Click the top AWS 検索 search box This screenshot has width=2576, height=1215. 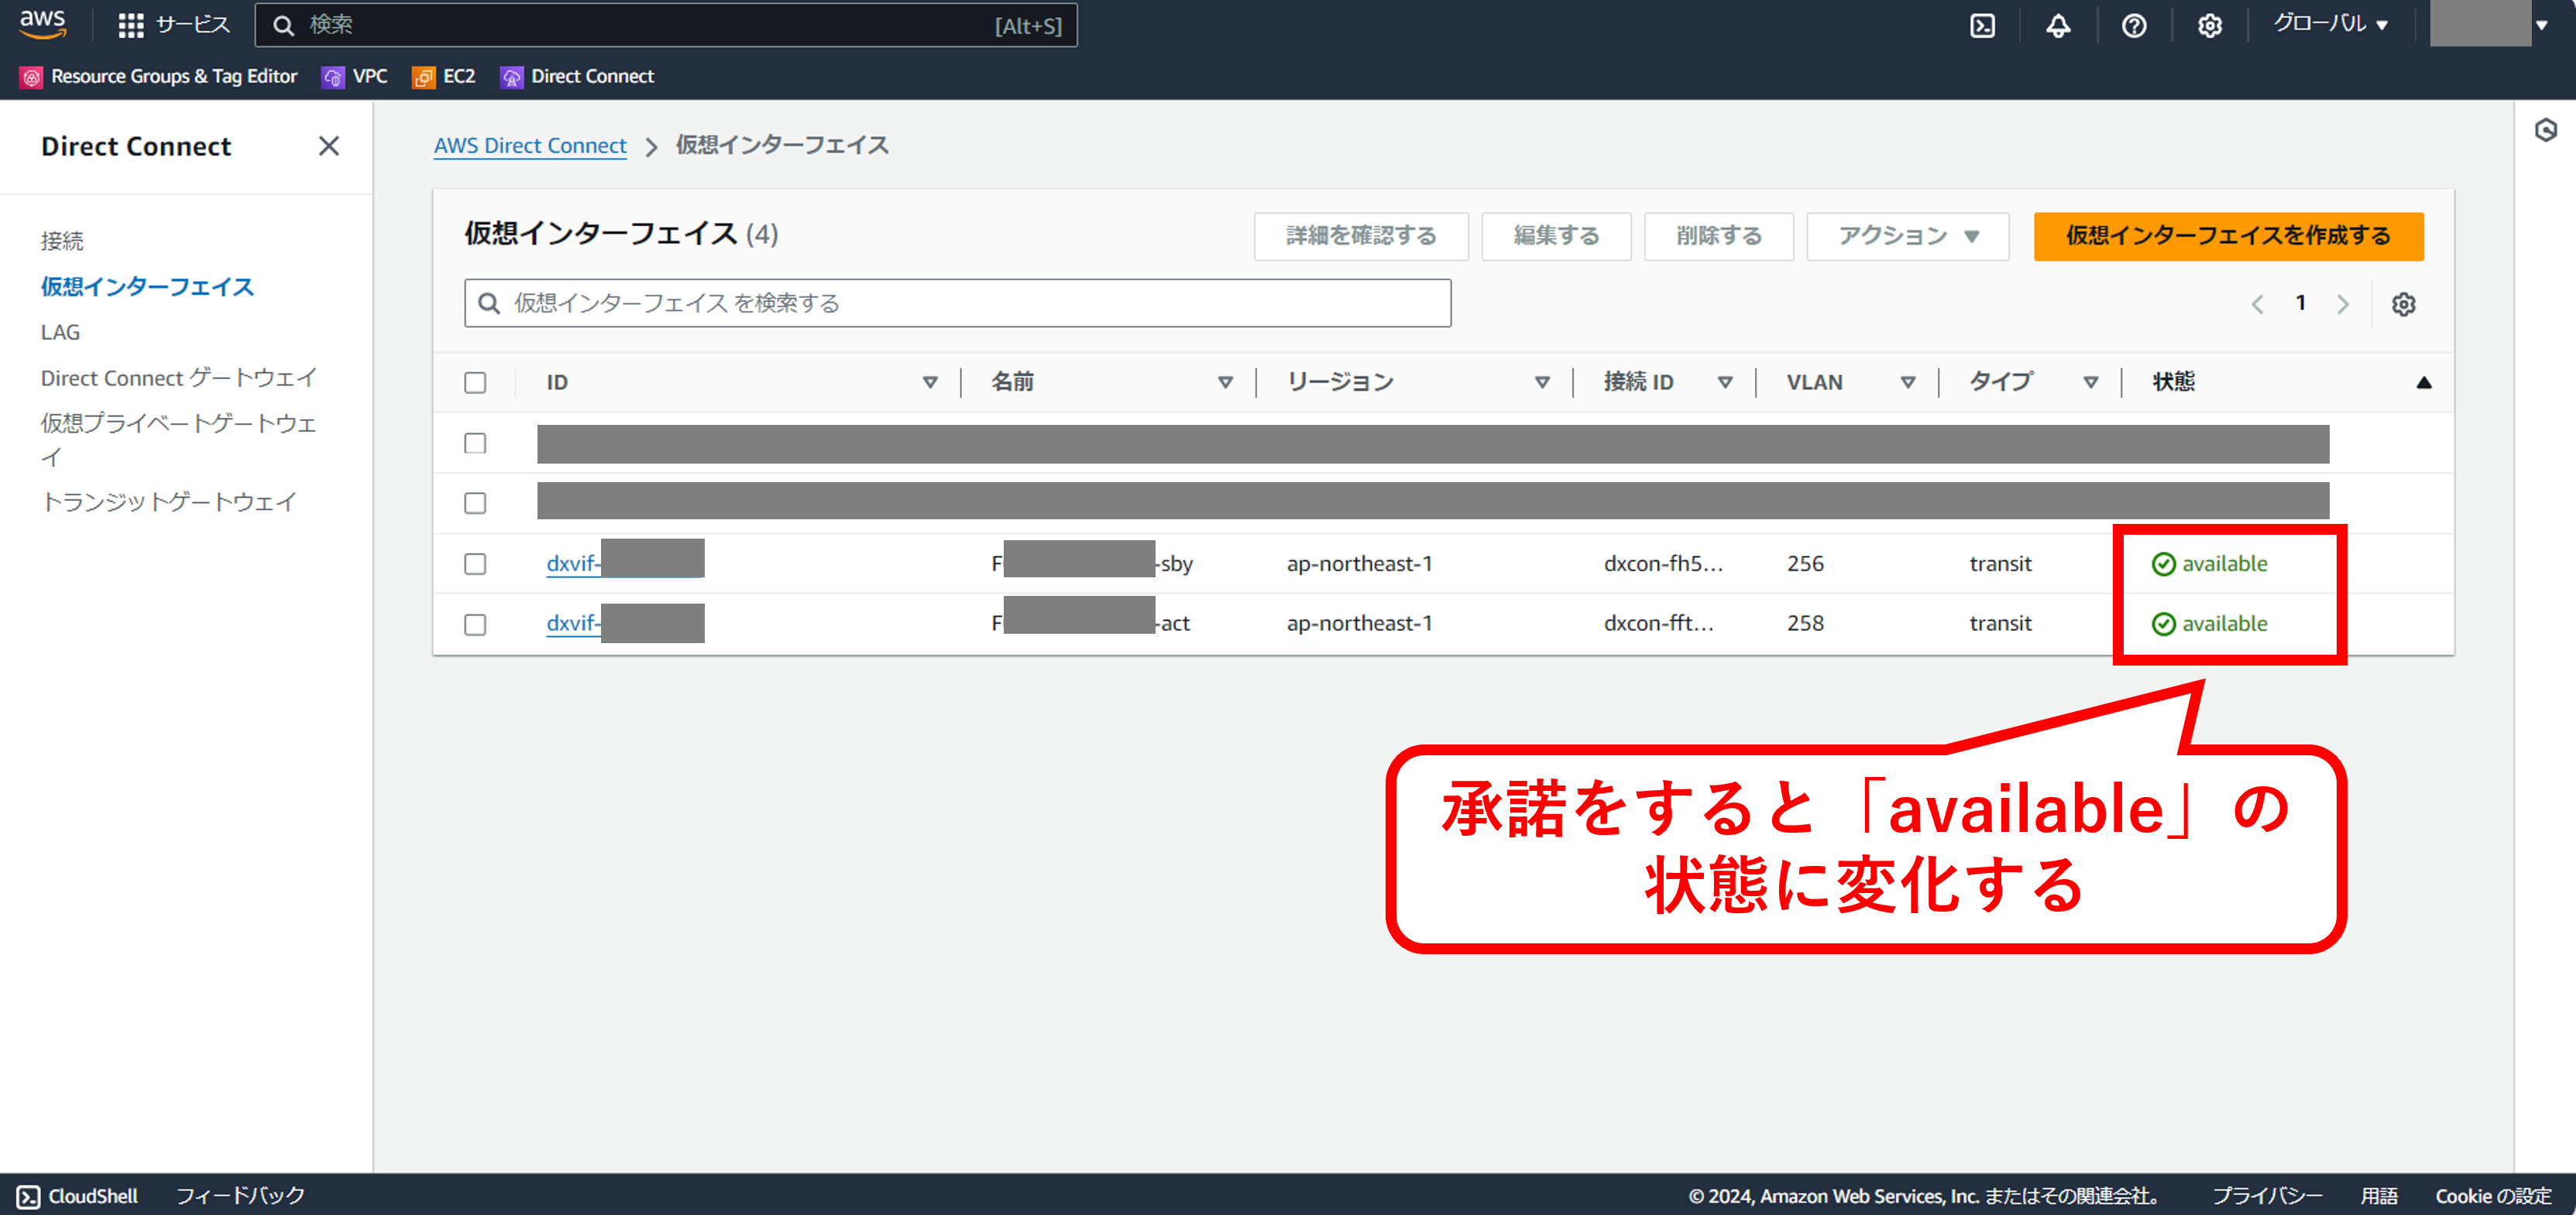[666, 25]
